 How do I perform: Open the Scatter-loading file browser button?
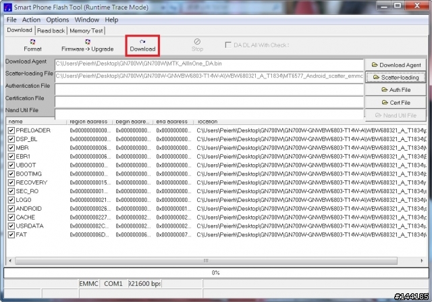(396, 78)
